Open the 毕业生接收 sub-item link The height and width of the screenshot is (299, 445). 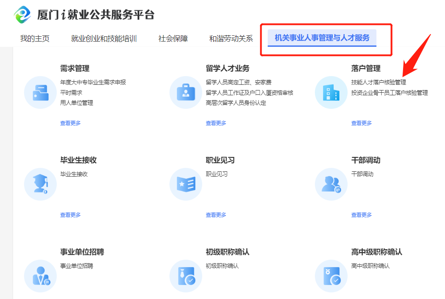coord(74,174)
